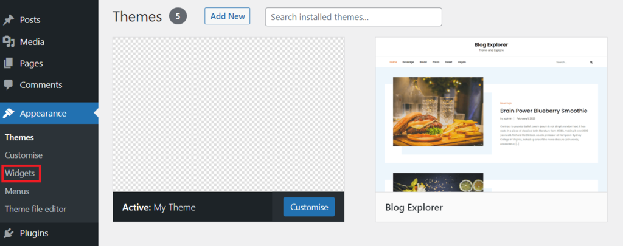Click the Appearance paintbrush icon

point(9,114)
